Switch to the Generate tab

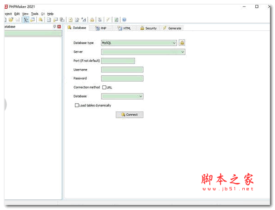[x=172, y=28]
